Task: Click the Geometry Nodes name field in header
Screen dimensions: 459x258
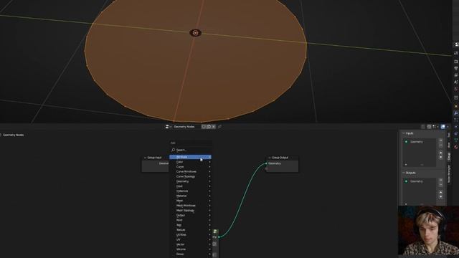Action: tap(186, 127)
